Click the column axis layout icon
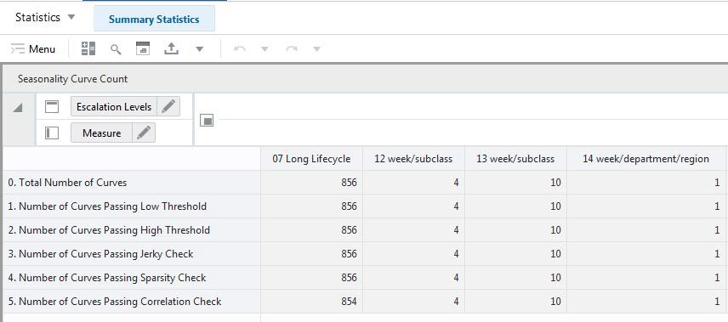 [x=52, y=107]
